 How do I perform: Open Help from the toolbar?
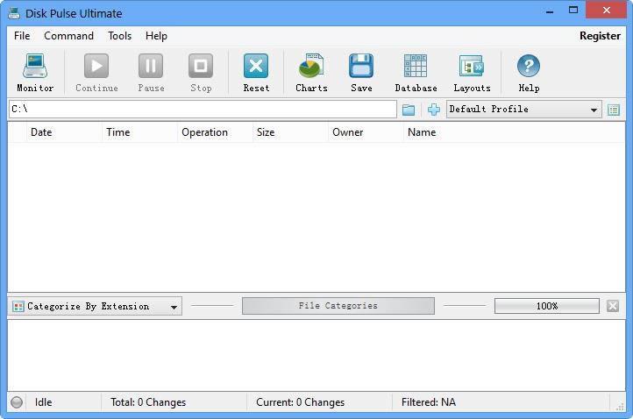tap(529, 73)
